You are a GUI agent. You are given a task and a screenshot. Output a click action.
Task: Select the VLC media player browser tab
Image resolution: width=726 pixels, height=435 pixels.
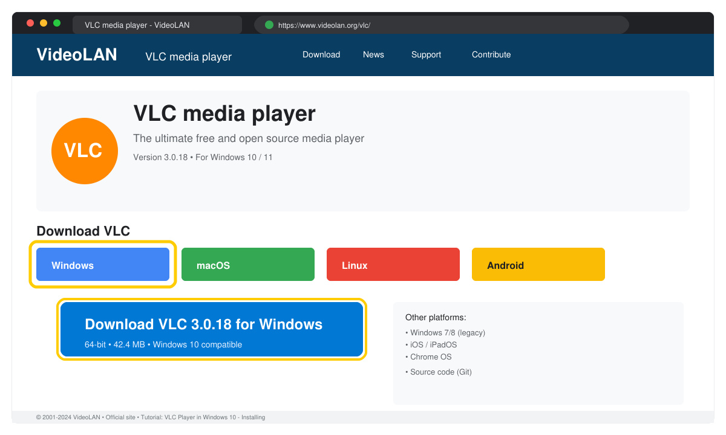[x=157, y=25]
